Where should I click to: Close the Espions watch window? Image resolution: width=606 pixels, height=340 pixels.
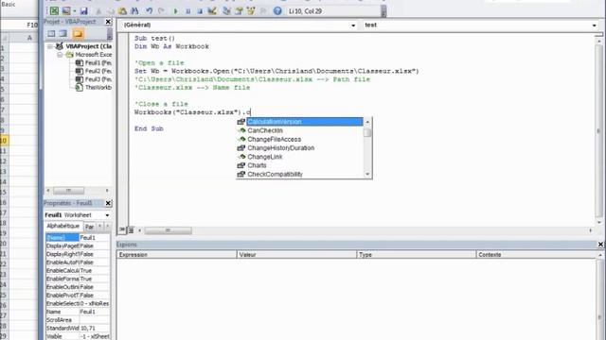point(600,245)
